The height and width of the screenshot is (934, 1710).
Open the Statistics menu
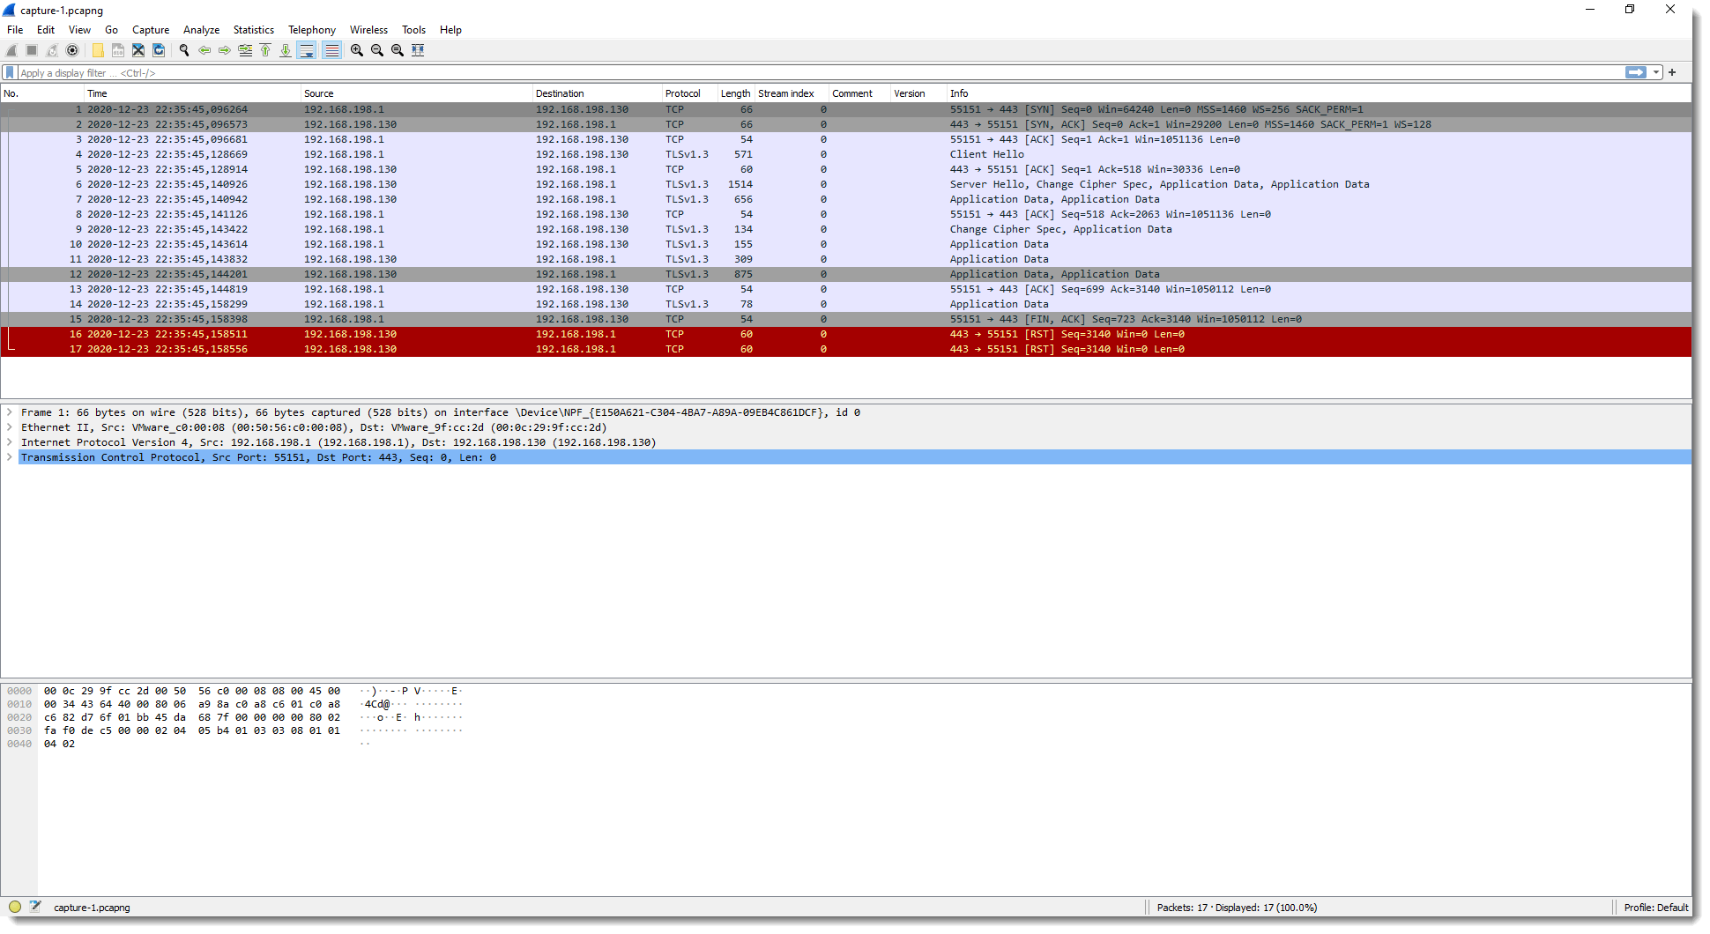click(253, 29)
